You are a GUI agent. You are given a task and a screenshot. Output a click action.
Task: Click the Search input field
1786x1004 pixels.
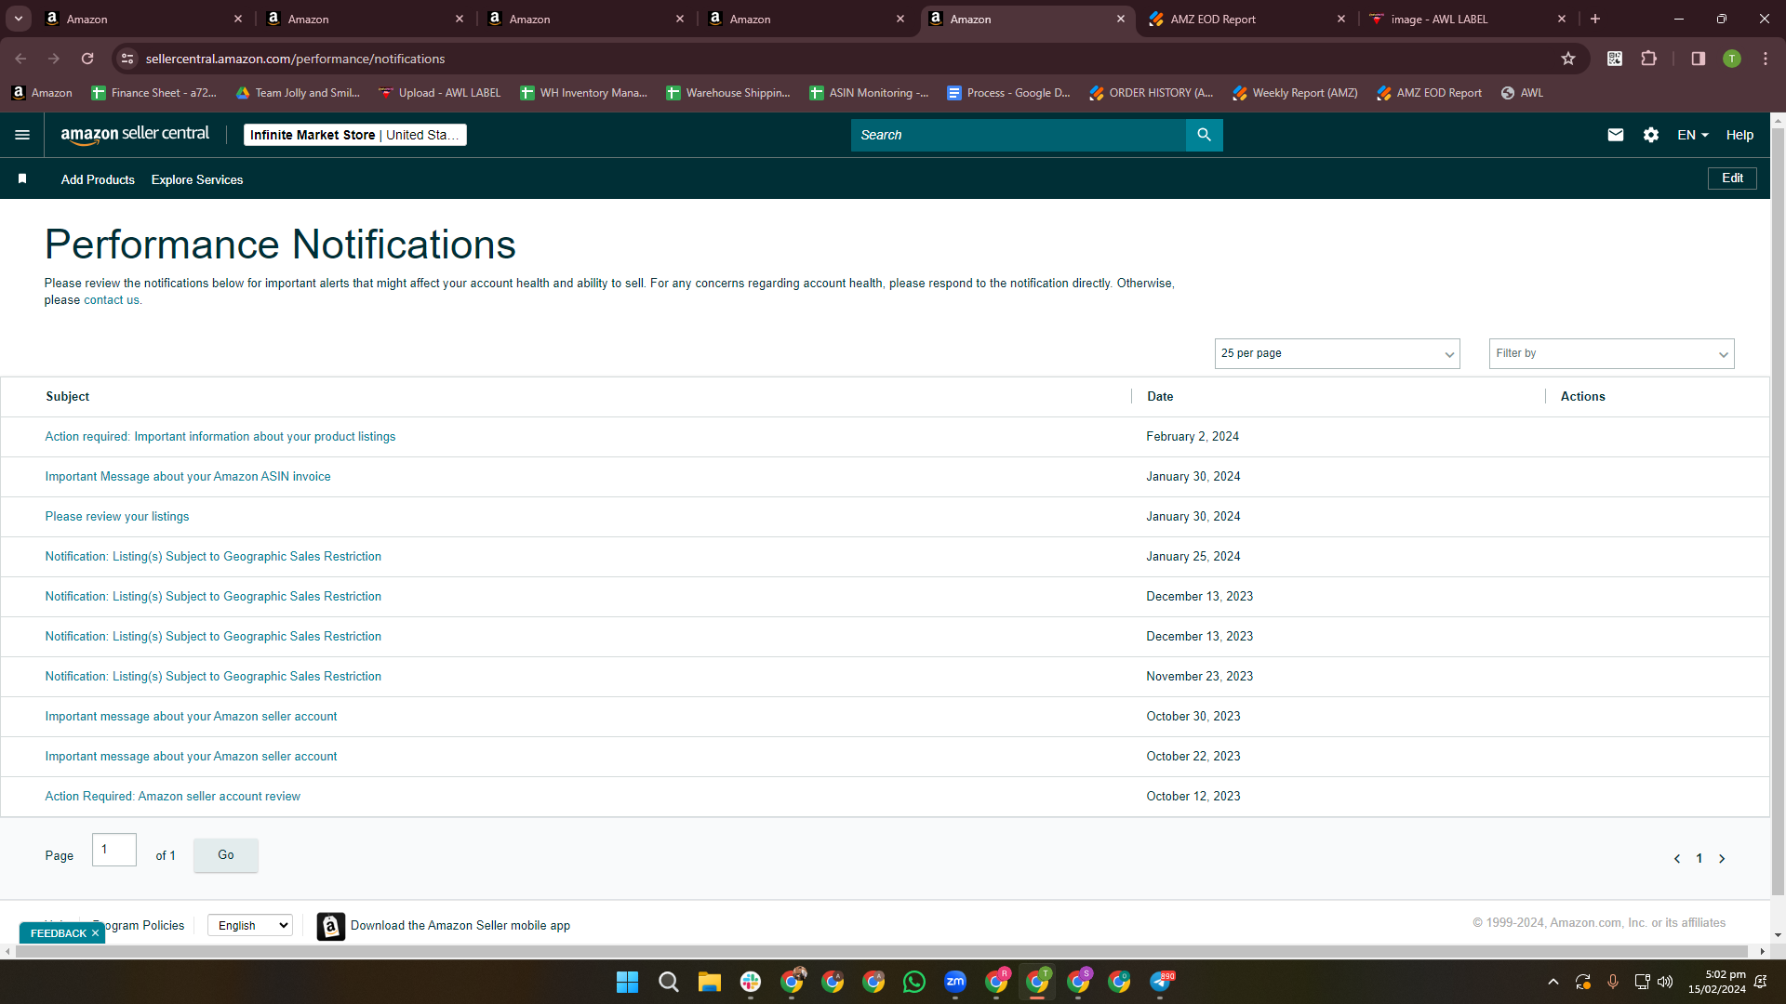[x=1019, y=135]
